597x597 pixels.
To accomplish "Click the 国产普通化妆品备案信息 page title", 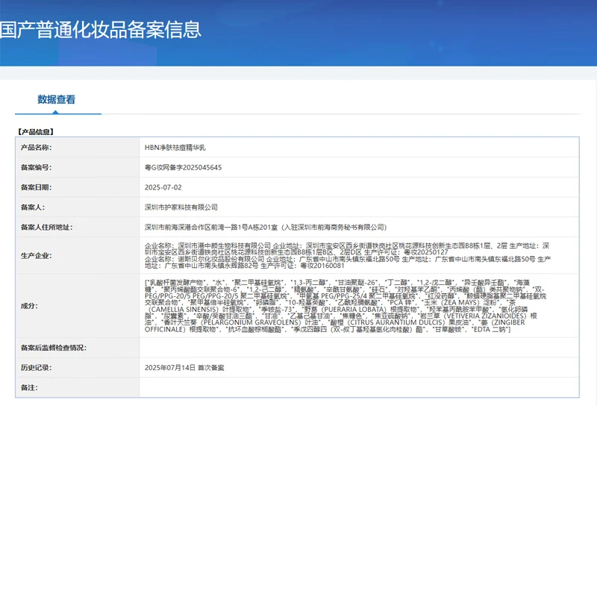I will coord(101,30).
